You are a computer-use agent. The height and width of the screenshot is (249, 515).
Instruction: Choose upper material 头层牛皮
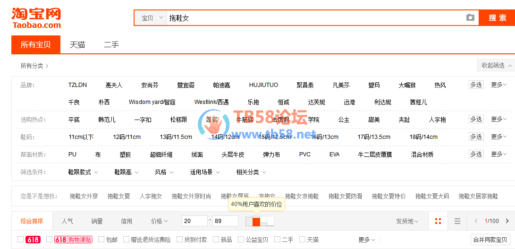tap(233, 155)
